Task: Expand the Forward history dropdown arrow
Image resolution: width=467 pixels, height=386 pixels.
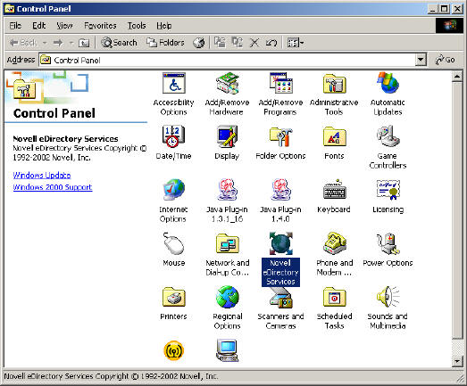Action: click(71, 43)
